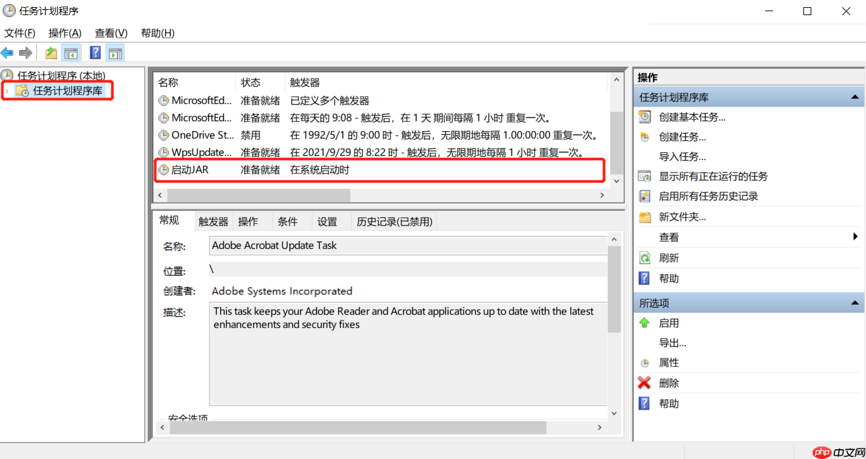Collapse the 任务计划程序库 actions section arrow
866x459 pixels.
point(855,97)
